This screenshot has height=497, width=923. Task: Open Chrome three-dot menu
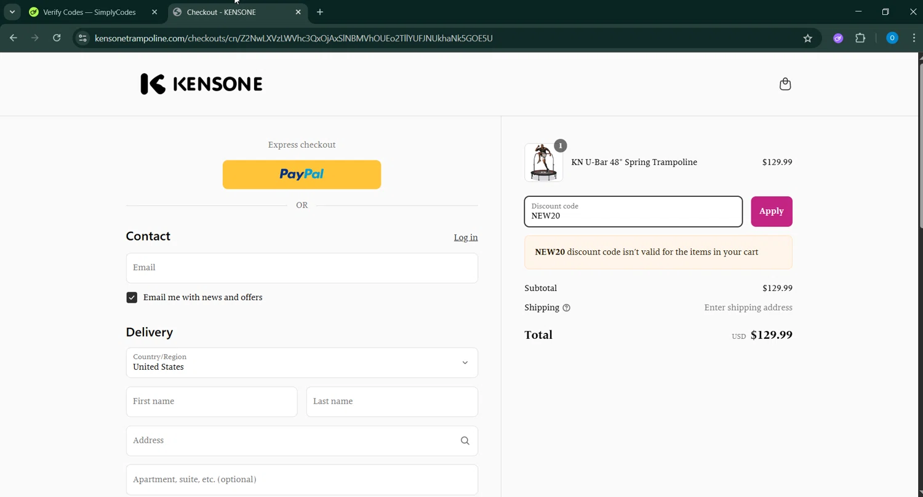pyautogui.click(x=914, y=38)
